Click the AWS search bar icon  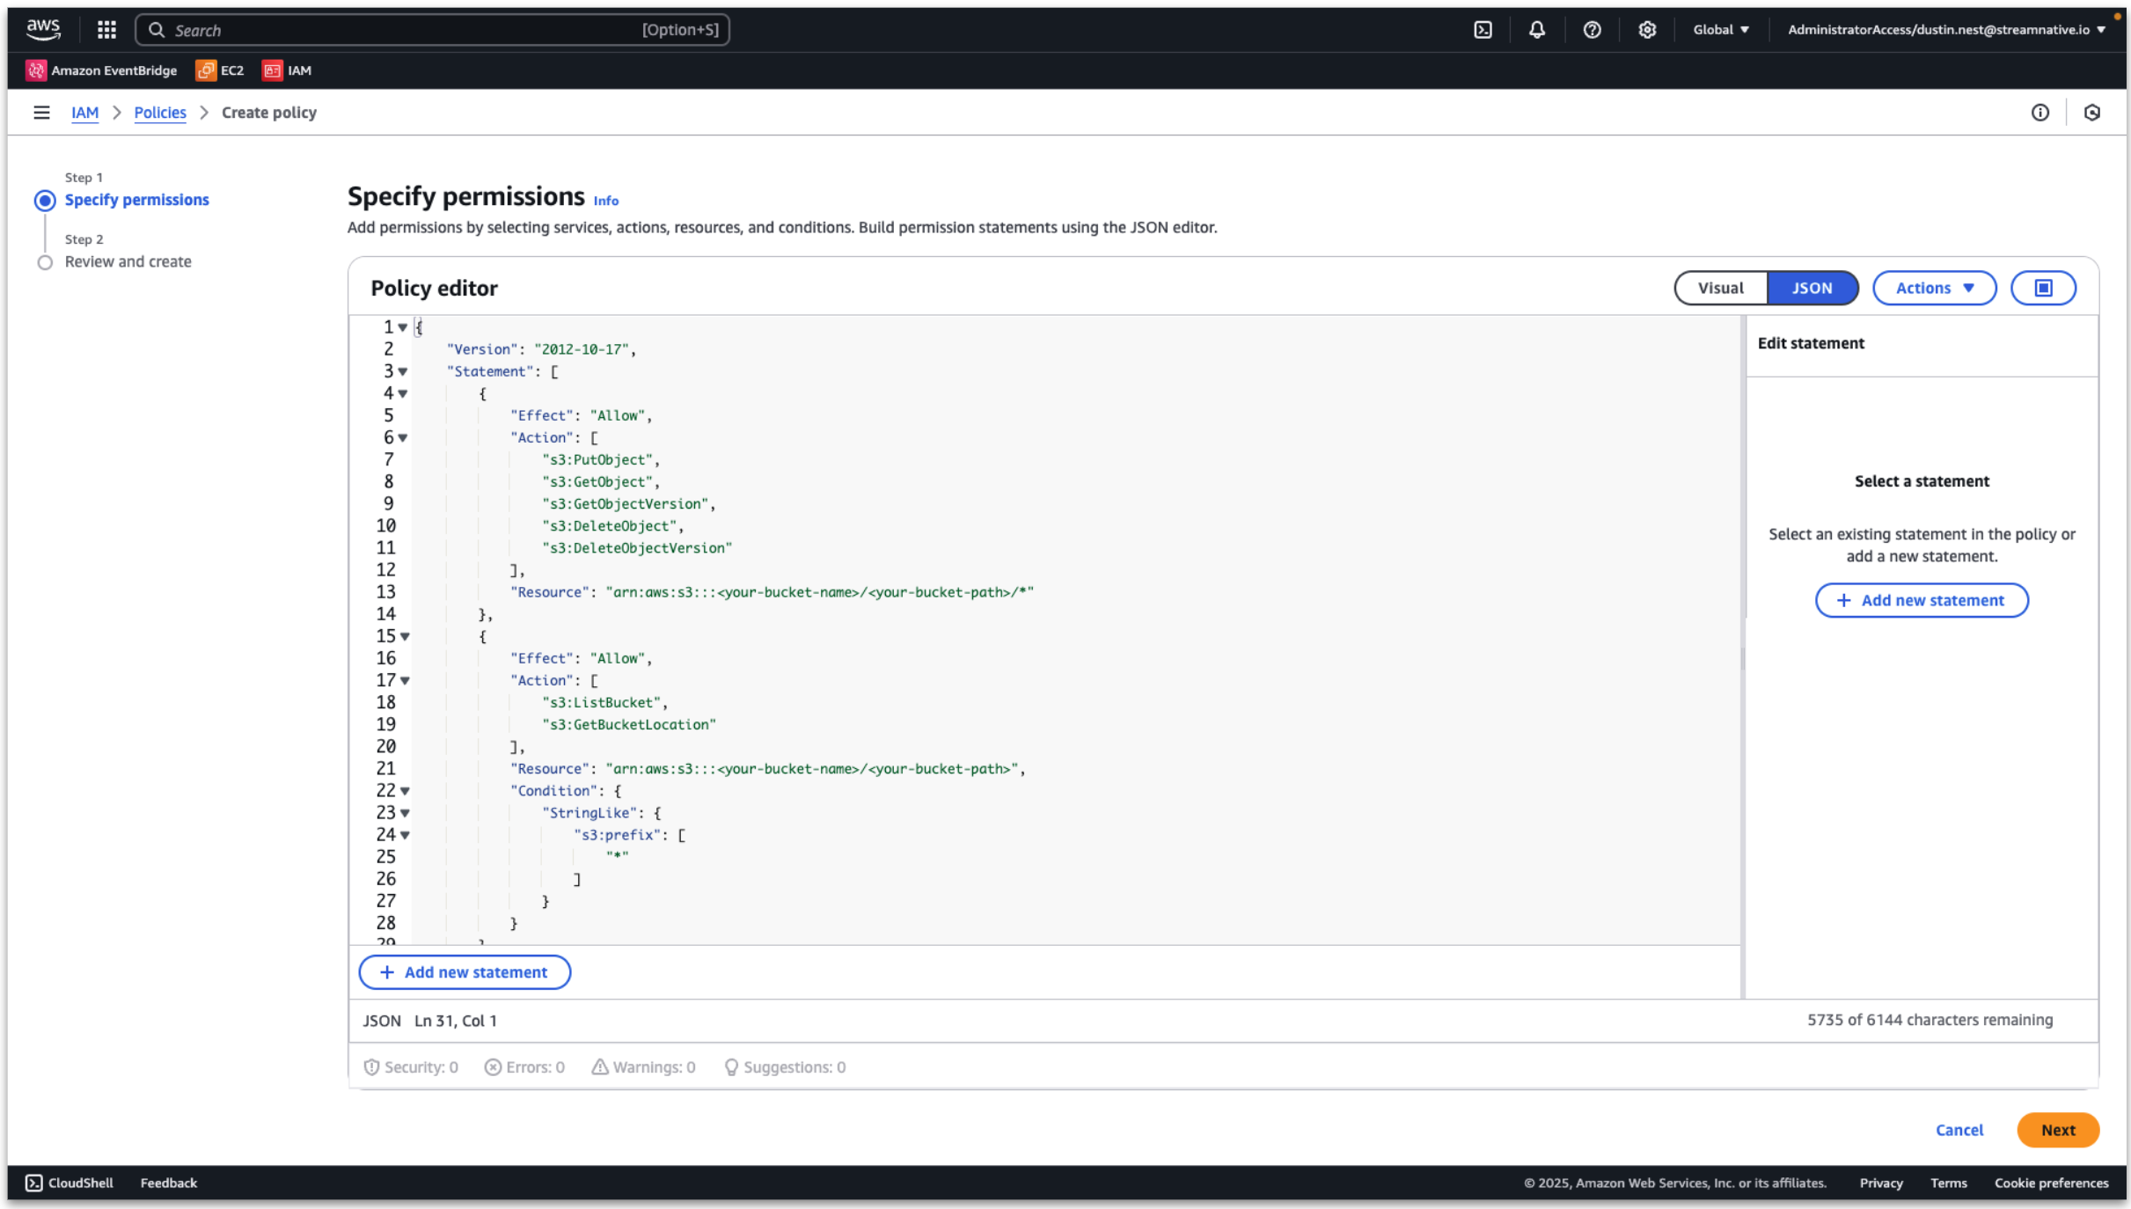[155, 29]
